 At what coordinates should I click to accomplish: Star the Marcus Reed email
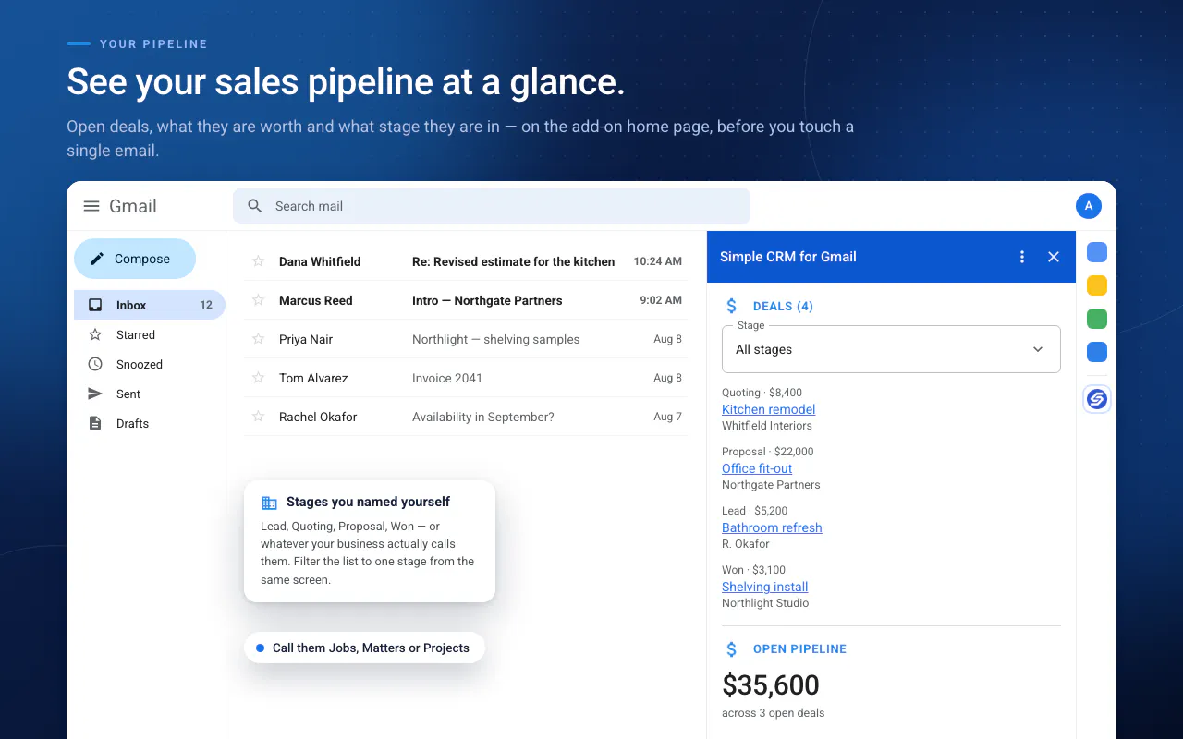coord(259,300)
